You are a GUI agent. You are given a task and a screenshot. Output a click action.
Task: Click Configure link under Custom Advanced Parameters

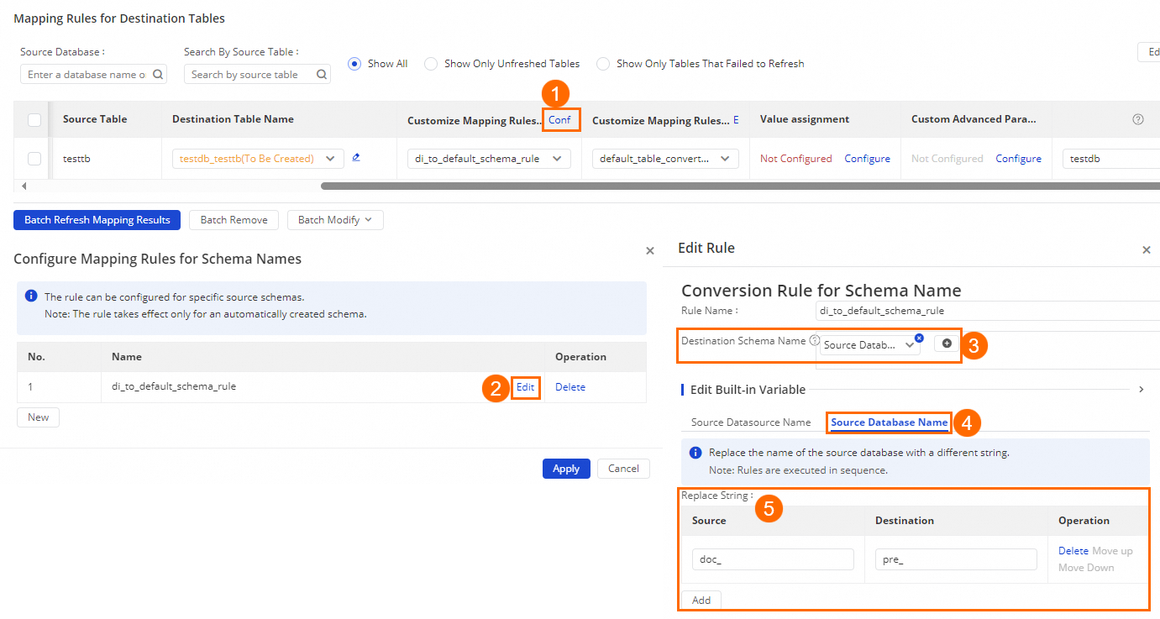coord(1018,159)
